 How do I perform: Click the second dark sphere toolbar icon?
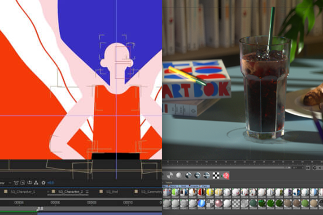197,175
